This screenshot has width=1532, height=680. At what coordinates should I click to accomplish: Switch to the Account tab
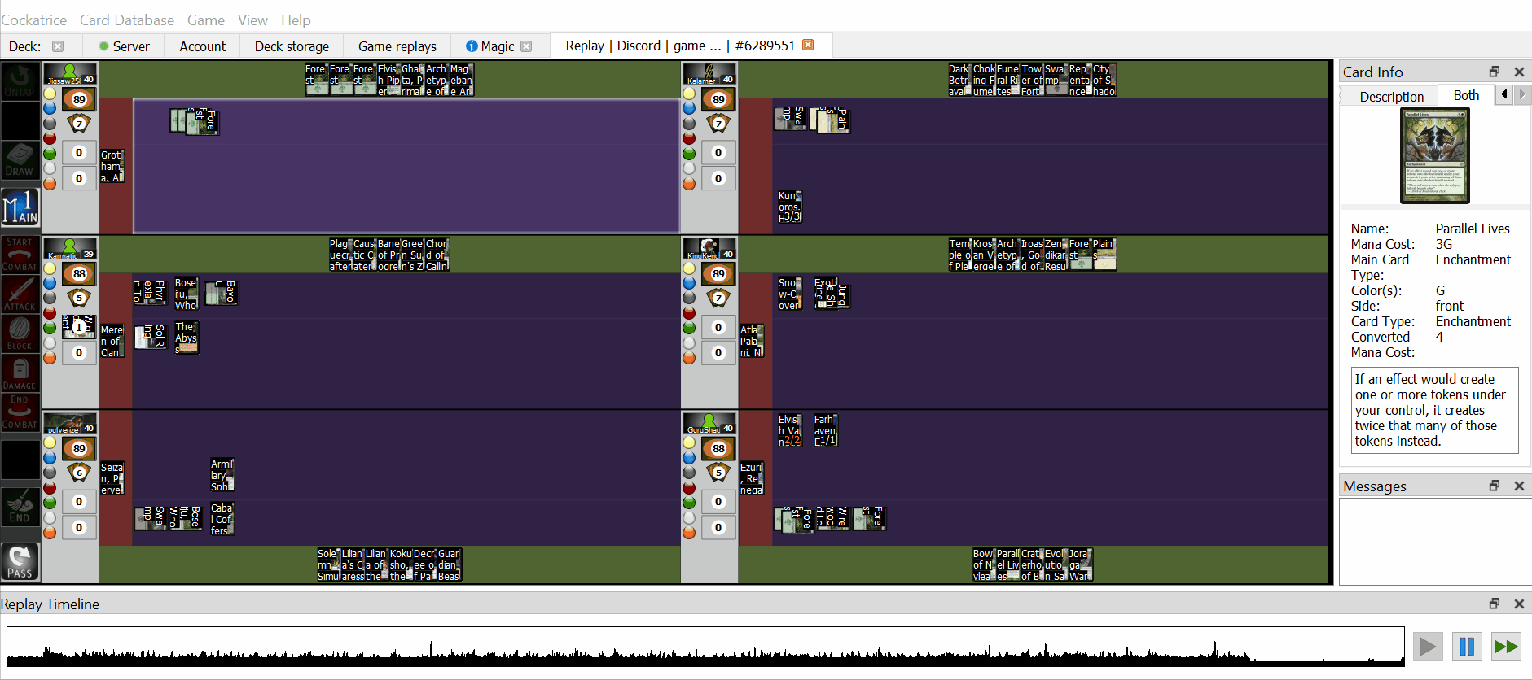coord(202,46)
